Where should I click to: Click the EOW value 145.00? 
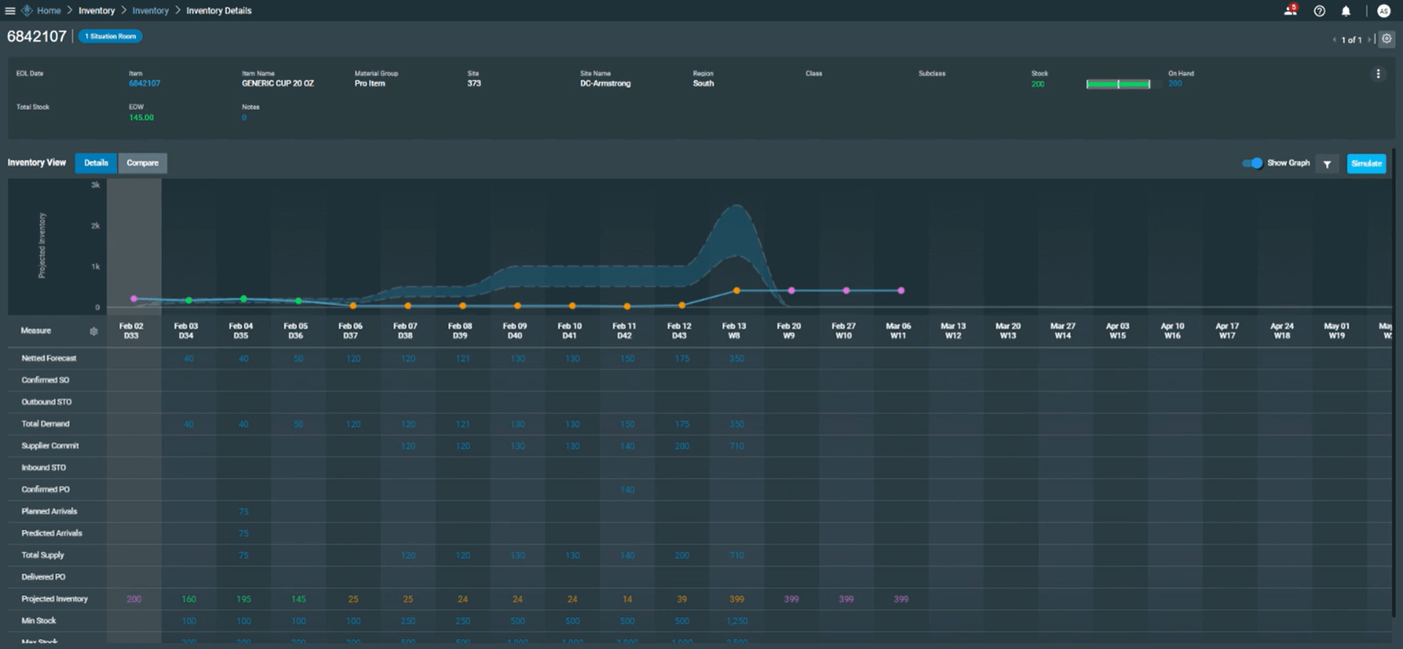tap(142, 118)
